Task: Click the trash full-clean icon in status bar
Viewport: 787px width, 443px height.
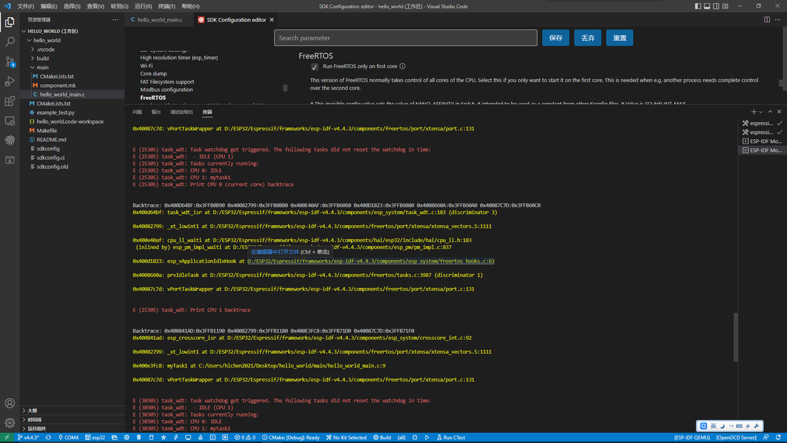Action: tap(139, 438)
